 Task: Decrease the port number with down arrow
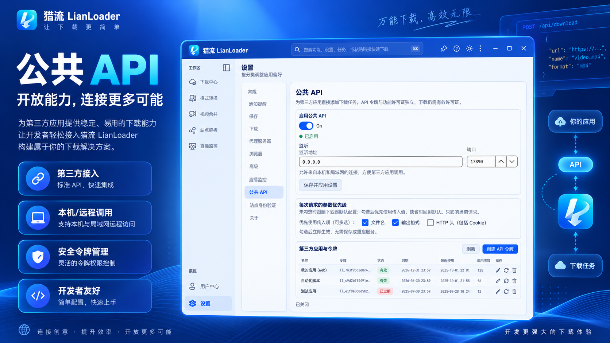[x=512, y=161]
